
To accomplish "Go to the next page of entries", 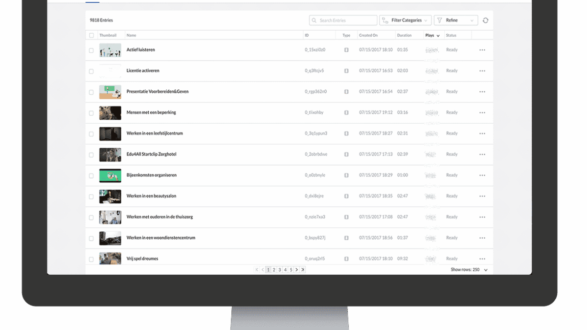I will click(x=296, y=270).
